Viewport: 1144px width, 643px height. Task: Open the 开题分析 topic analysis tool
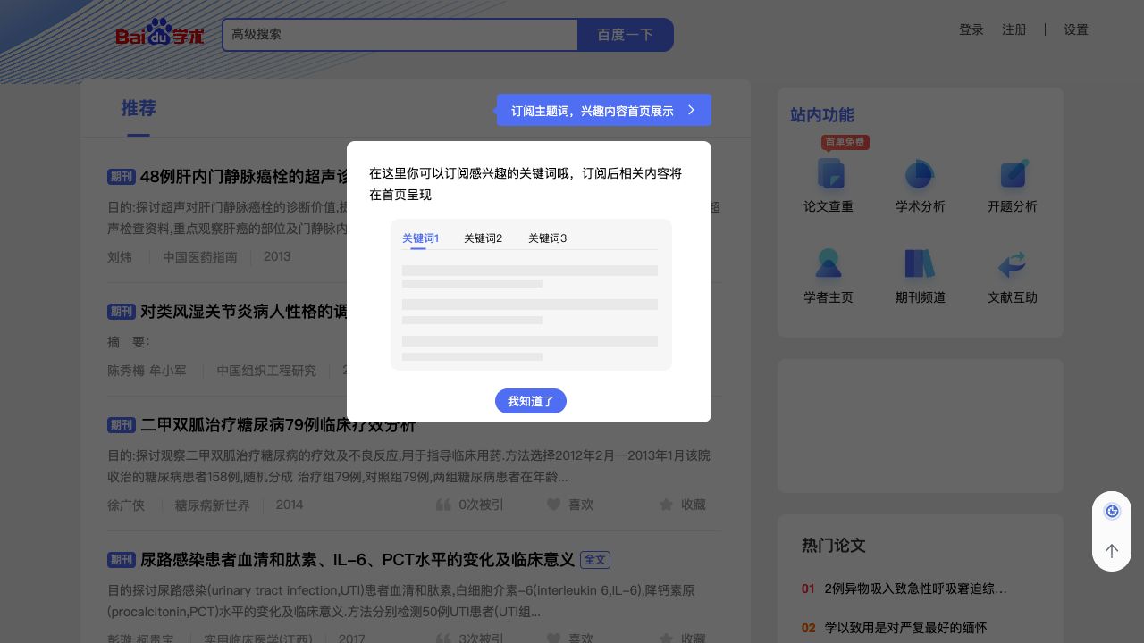(x=1012, y=186)
